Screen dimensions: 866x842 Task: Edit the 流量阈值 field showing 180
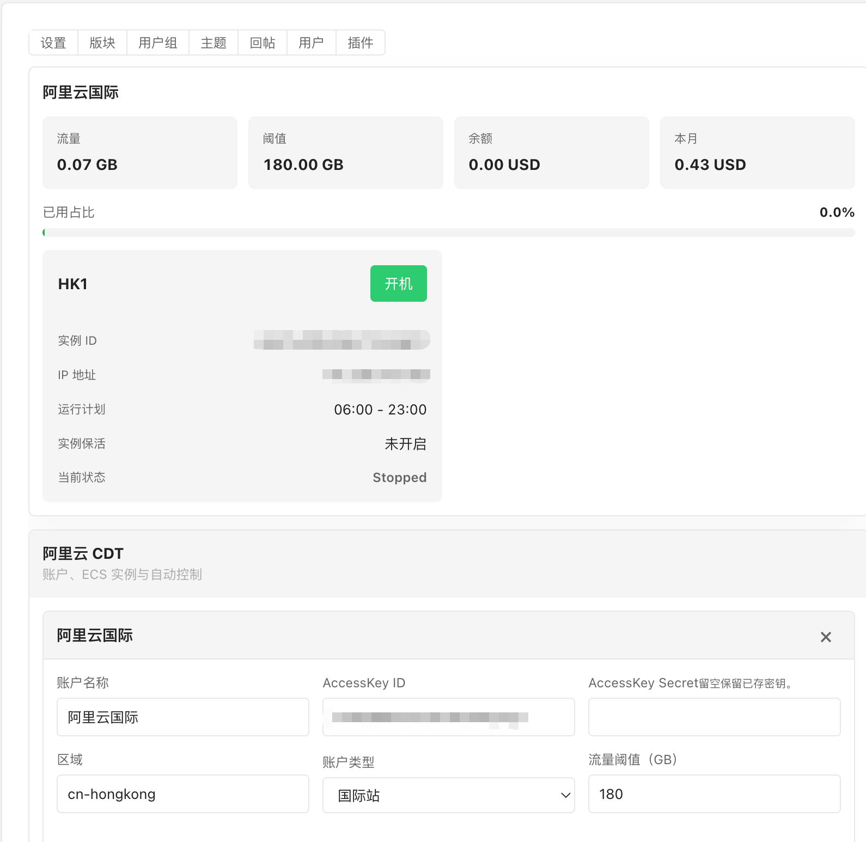point(715,794)
